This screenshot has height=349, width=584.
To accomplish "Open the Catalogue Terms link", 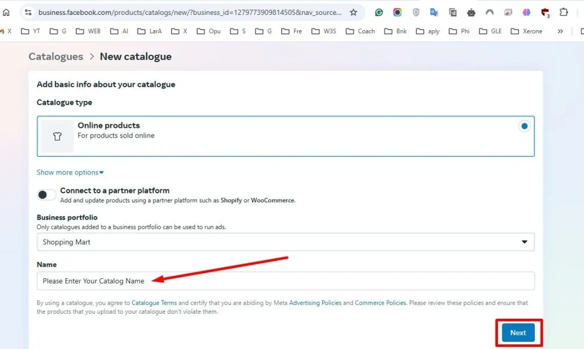I will (154, 303).
